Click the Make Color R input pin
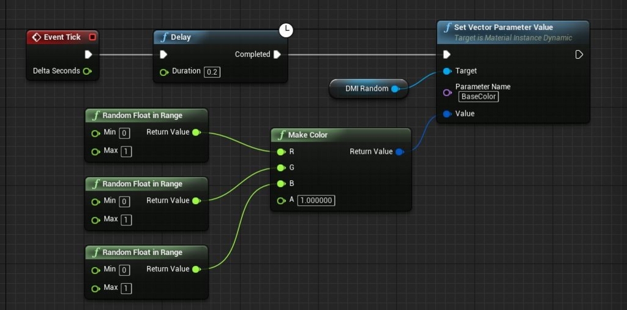The width and height of the screenshot is (627, 310). pos(282,152)
